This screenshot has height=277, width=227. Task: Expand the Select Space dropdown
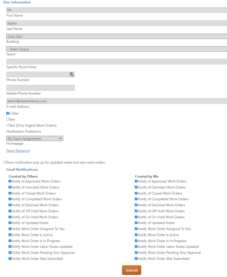coord(116,49)
